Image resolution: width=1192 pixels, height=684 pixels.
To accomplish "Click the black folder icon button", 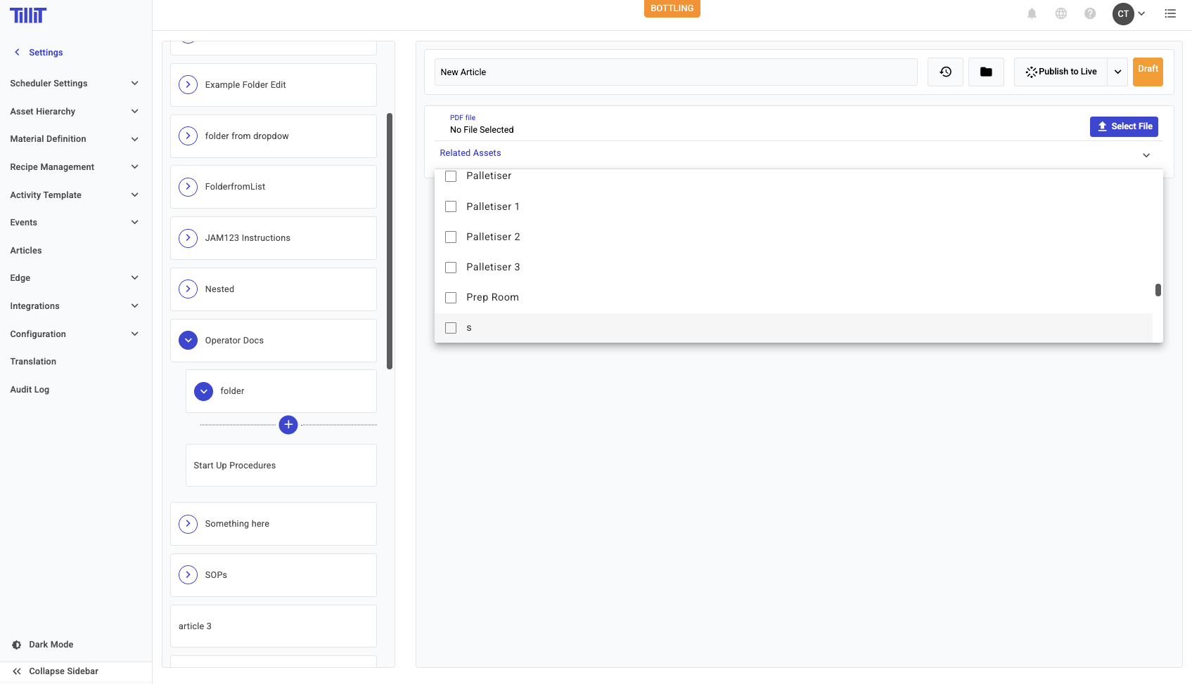I will tap(986, 72).
